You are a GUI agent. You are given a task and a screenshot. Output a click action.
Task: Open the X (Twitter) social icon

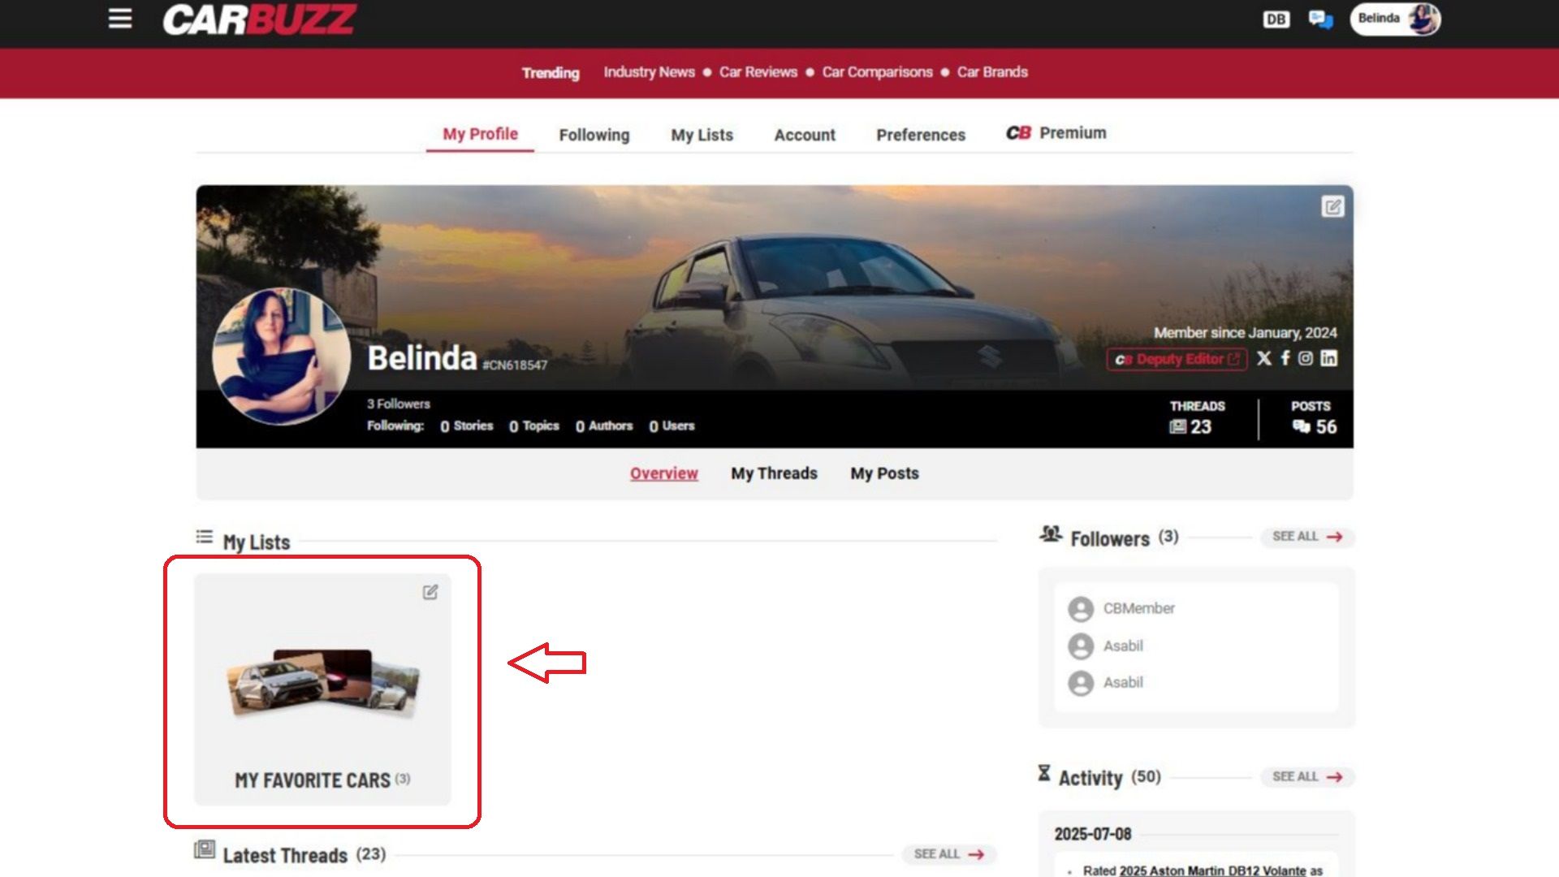click(1264, 358)
